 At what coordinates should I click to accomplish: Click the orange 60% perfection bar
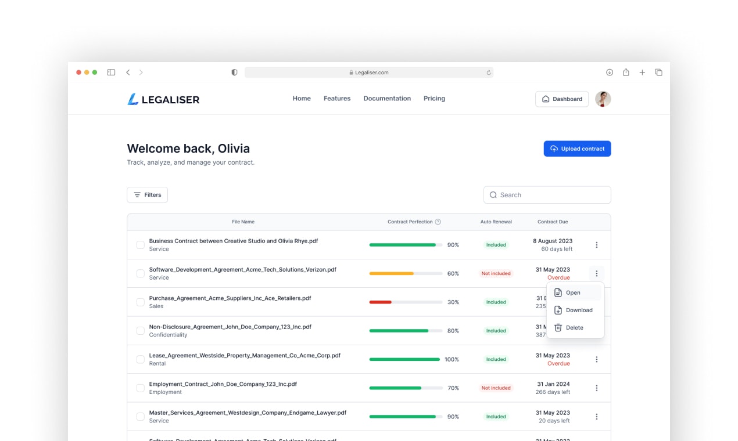tap(406, 273)
